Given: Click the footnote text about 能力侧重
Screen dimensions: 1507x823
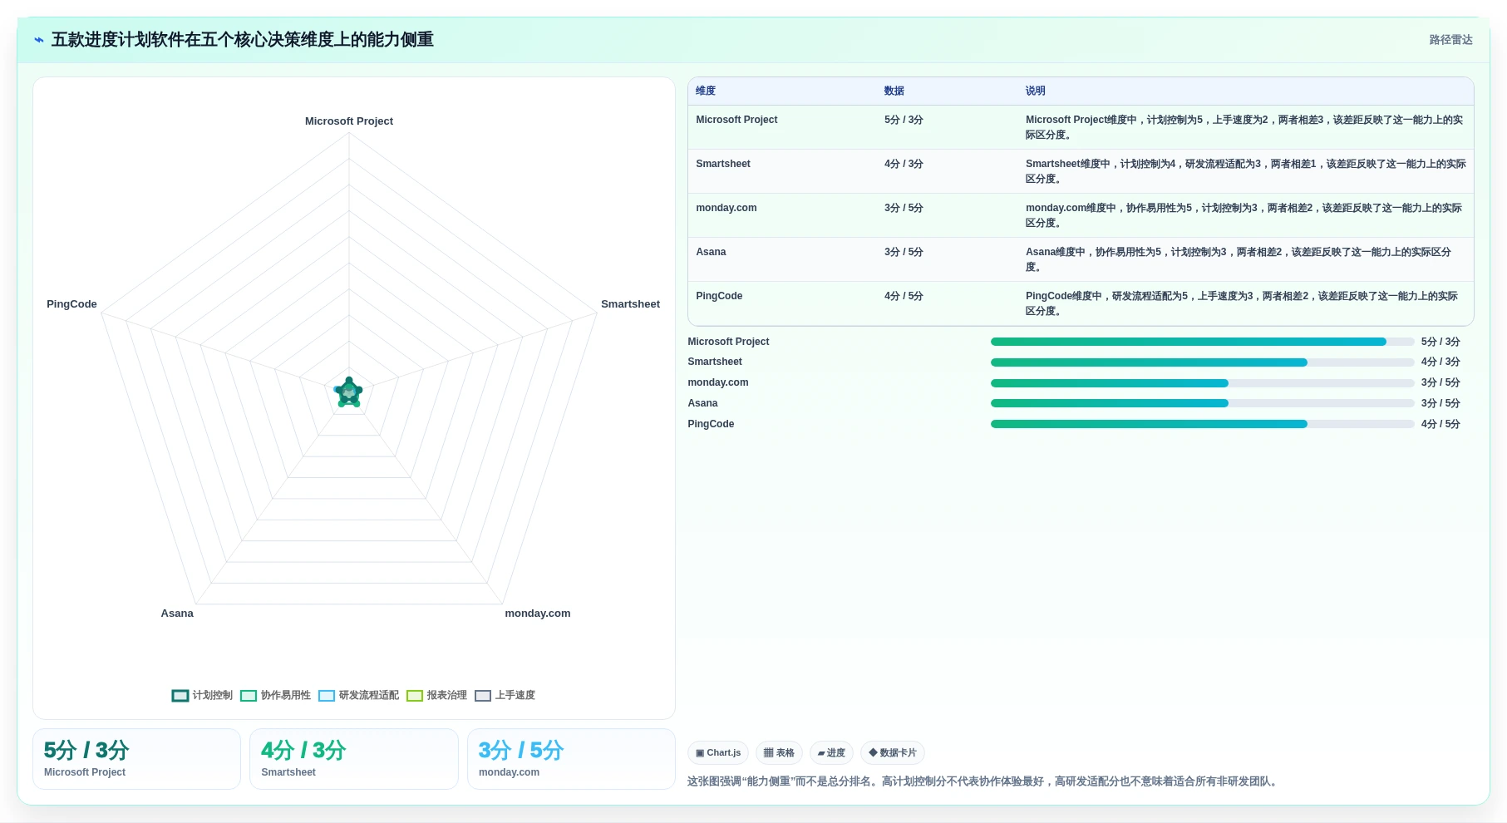Looking at the screenshot, I should click(983, 781).
